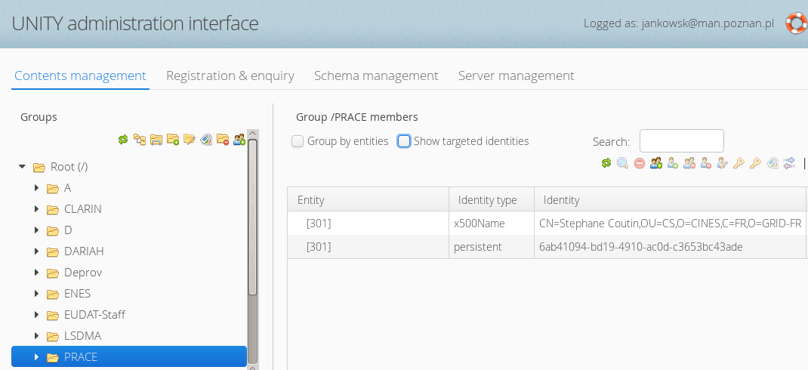Image resolution: width=808 pixels, height=370 pixels.
Task: Select the DARIAH group in the tree
Action: point(84,251)
